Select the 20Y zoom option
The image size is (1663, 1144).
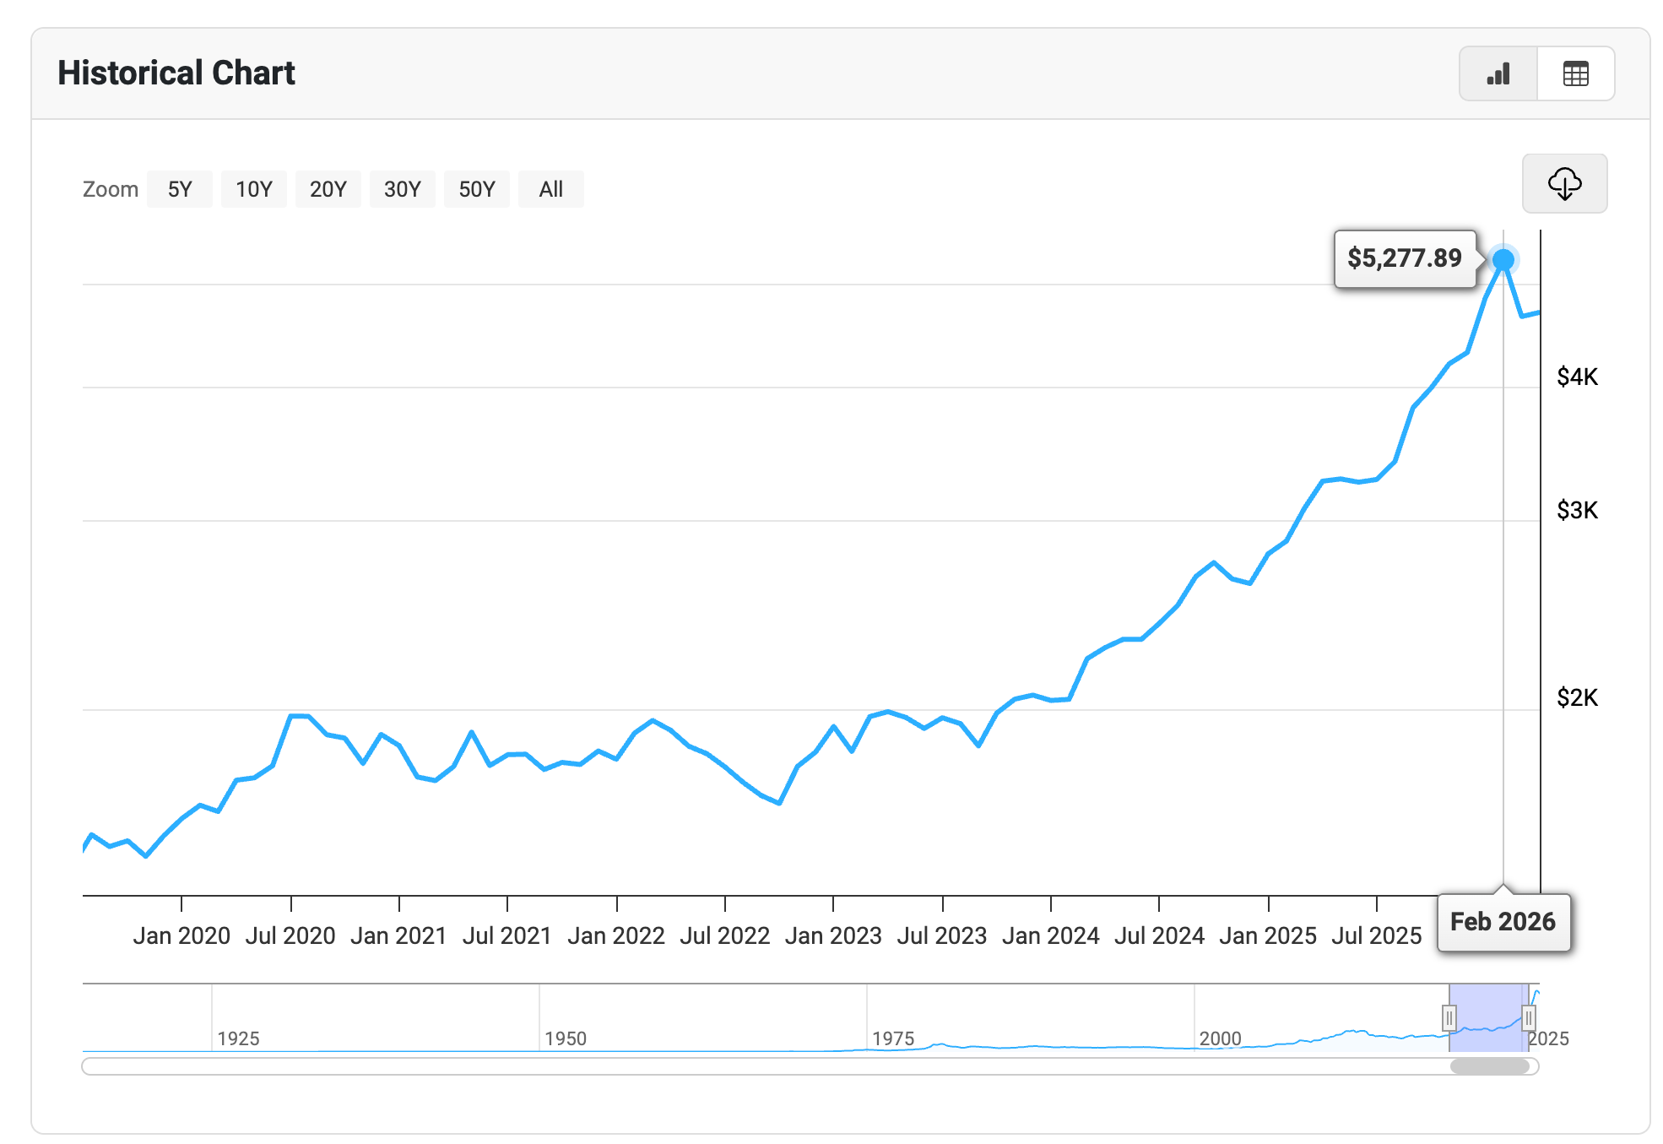pos(328,189)
